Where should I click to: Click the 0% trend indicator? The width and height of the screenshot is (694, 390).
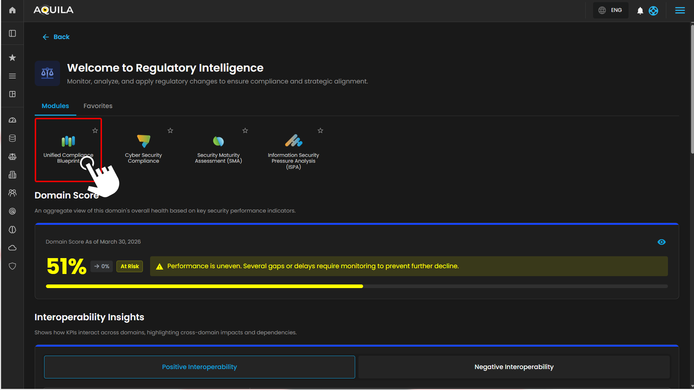point(102,266)
